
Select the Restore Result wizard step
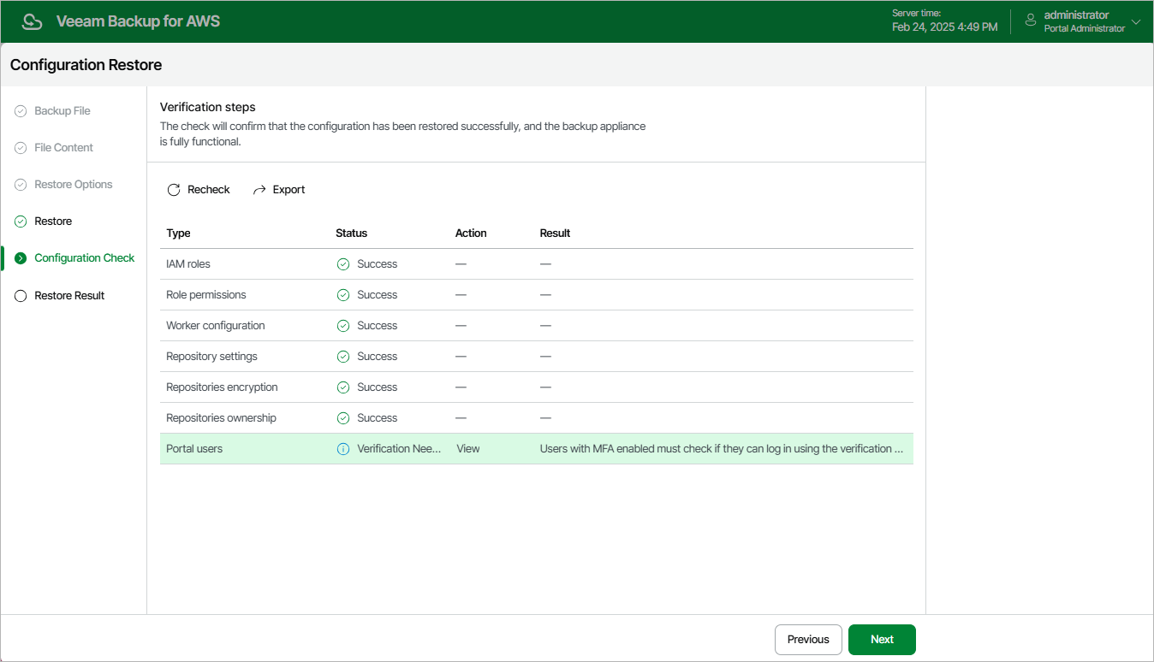tap(68, 296)
